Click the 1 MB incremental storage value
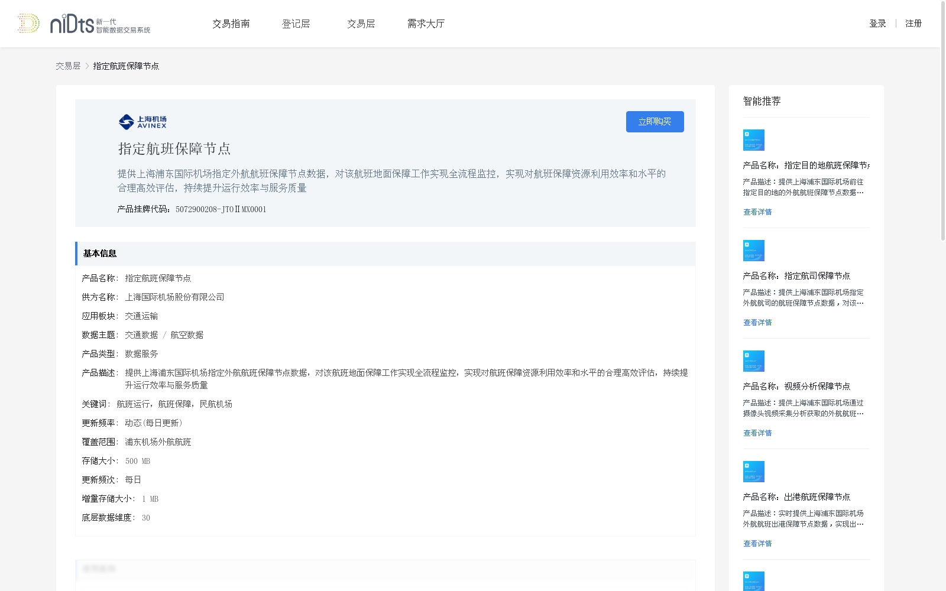The image size is (946, 591). [x=150, y=499]
